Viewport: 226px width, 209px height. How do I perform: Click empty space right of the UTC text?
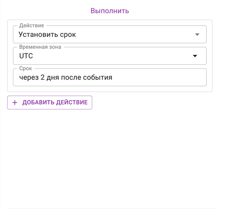[112, 56]
